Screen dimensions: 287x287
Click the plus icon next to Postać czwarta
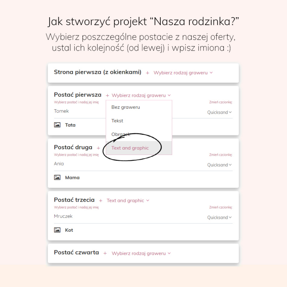[105, 253]
